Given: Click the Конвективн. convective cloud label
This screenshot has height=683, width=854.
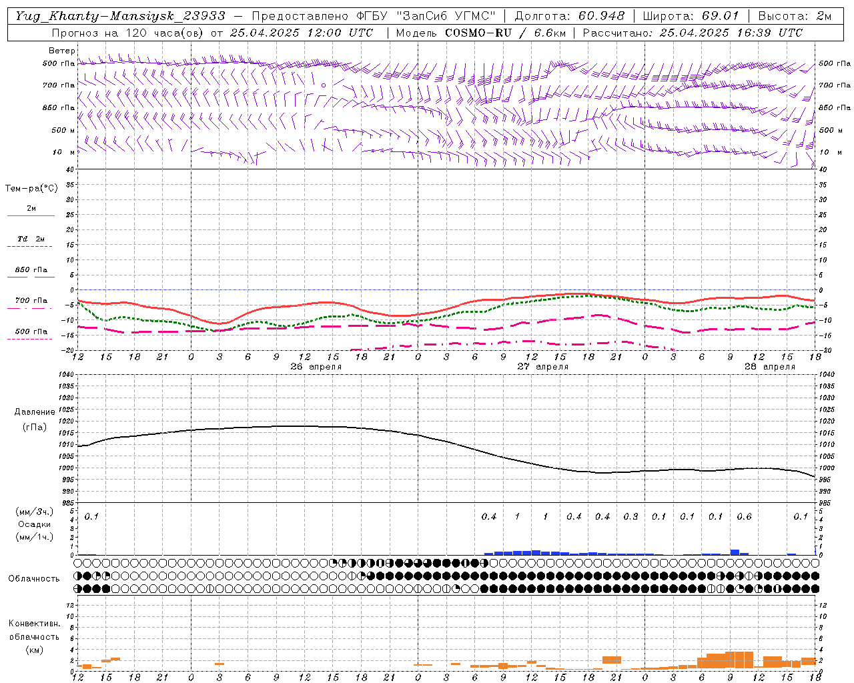Looking at the screenshot, I should pos(34,624).
